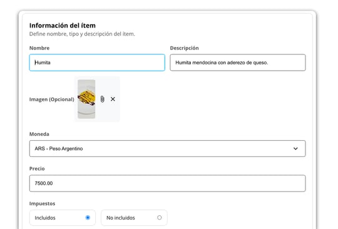Click the No incluidos tax option card
The height and width of the screenshot is (229, 338).
click(134, 218)
